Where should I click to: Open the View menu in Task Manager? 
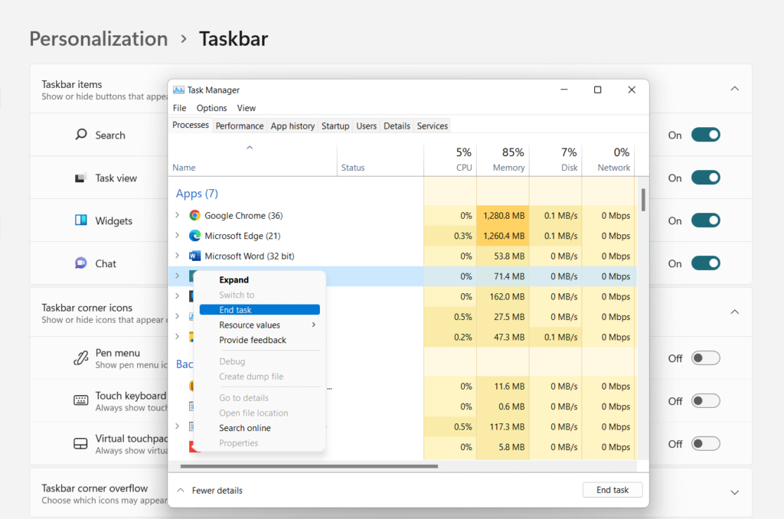tap(247, 108)
